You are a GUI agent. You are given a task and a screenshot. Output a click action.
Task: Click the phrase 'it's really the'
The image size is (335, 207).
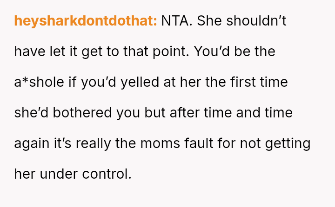pos(95,143)
